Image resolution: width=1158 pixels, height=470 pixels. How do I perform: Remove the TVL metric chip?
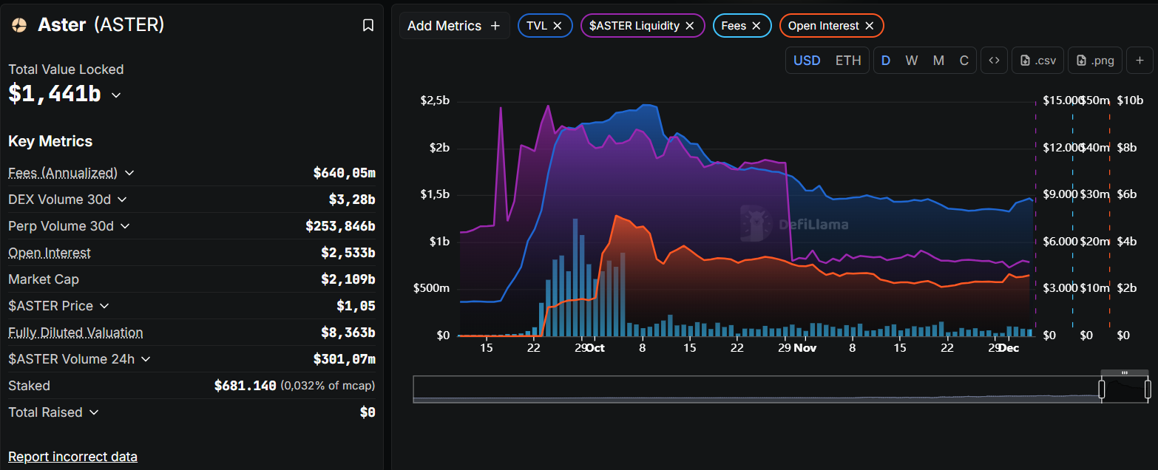coord(558,26)
